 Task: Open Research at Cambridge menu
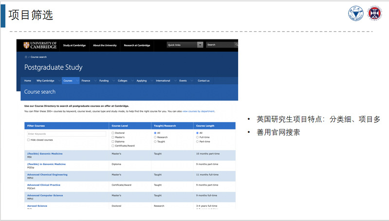click(x=137, y=45)
